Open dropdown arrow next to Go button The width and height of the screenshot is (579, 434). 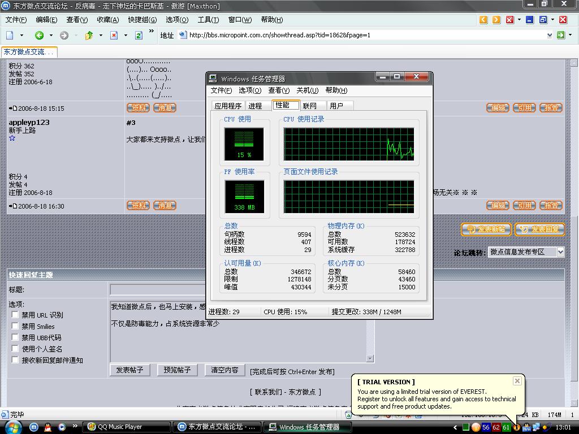click(x=570, y=35)
